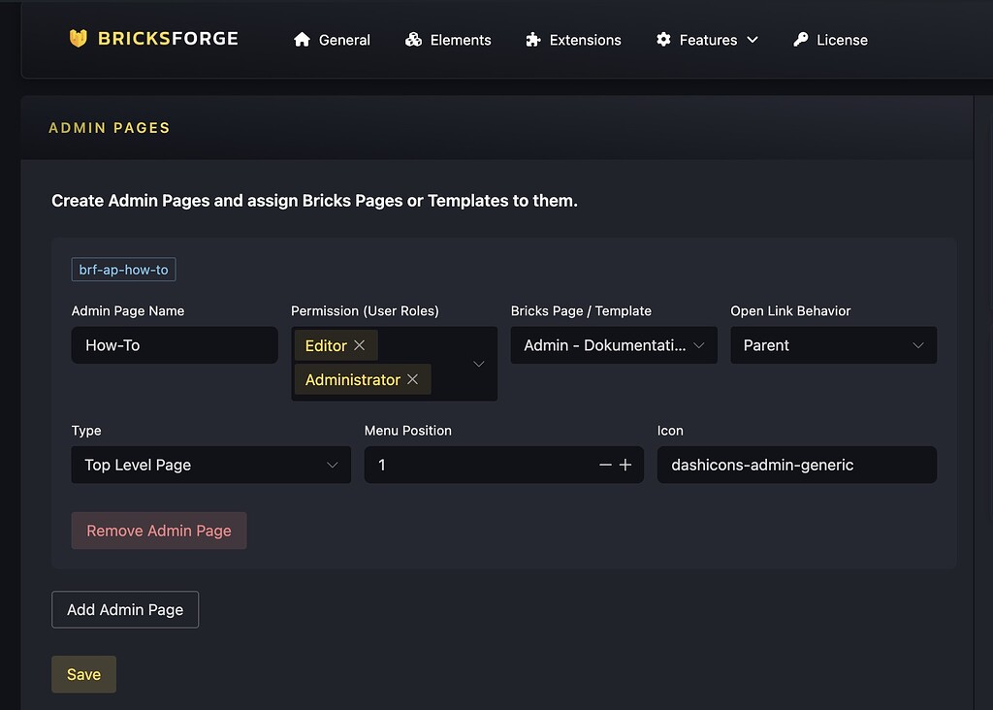Expand the Permission user roles dropdown

(477, 362)
